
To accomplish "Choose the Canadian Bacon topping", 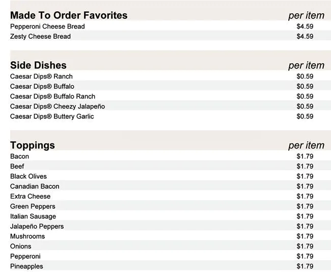I will coord(35,186).
